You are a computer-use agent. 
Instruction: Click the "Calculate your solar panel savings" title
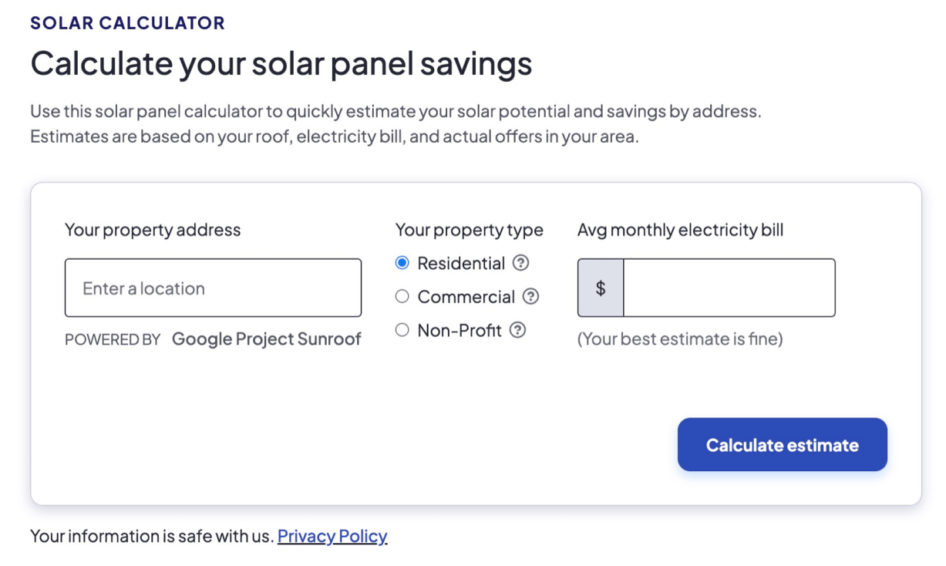(x=281, y=64)
